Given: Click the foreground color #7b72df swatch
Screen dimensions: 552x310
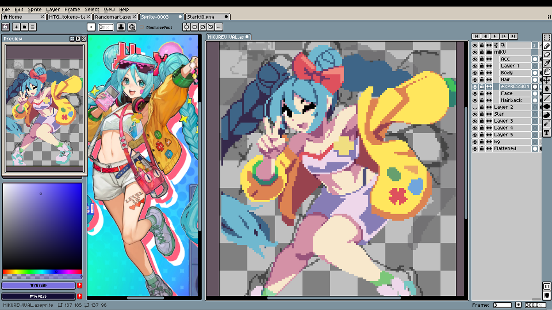Looking at the screenshot, I should click(38, 286).
